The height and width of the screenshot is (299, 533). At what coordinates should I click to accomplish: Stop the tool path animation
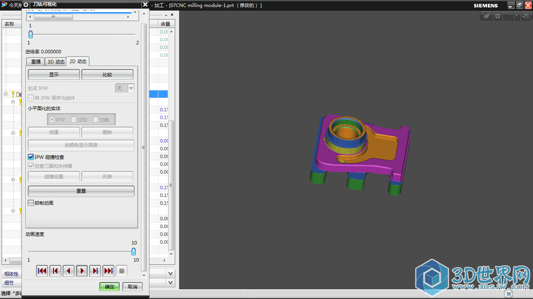click(x=122, y=271)
